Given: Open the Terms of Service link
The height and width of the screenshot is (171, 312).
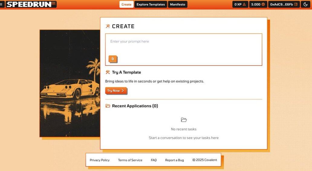Looking at the screenshot, I should (130, 160).
